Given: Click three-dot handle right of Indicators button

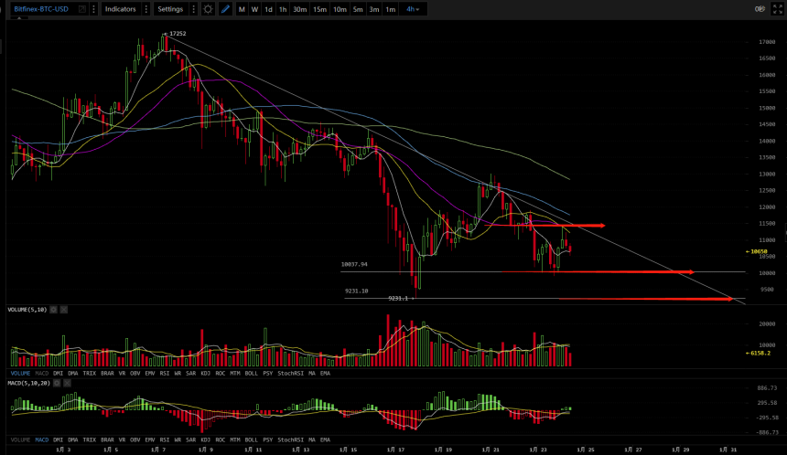Looking at the screenshot, I should point(145,9).
